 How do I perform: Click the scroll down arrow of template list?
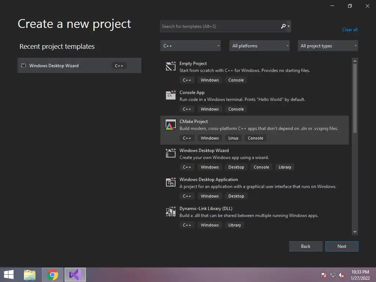coord(355,232)
